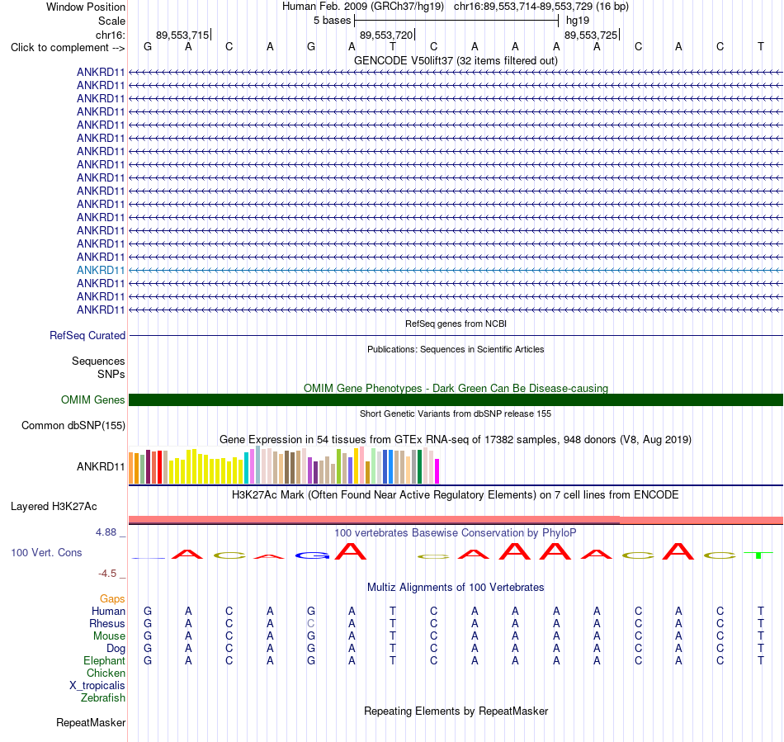Click the orange Gaps row label

point(112,598)
